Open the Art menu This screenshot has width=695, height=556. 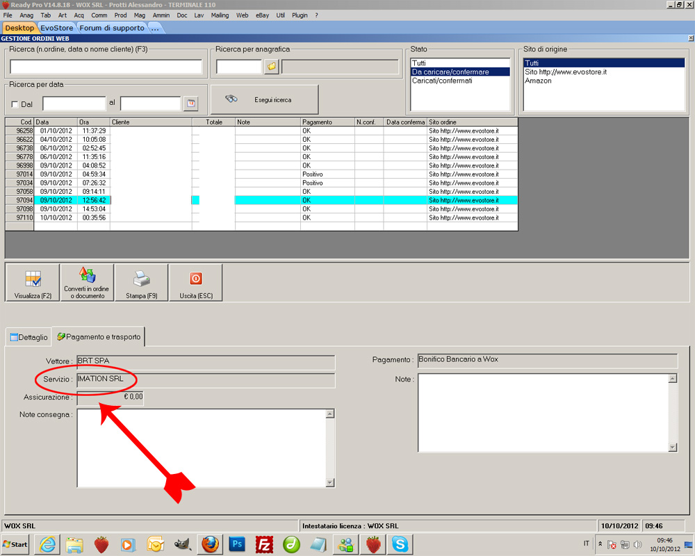click(63, 15)
